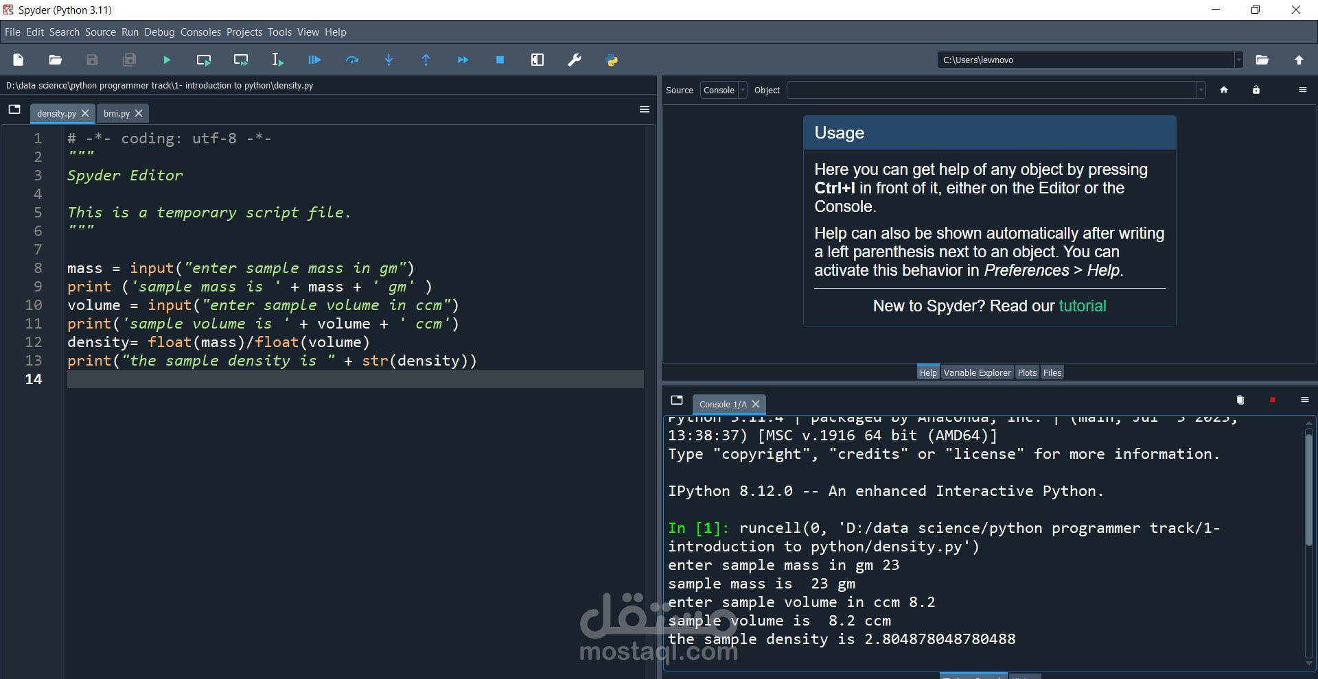Open the Source menu in the menu bar
This screenshot has height=679, width=1318.
tap(100, 32)
